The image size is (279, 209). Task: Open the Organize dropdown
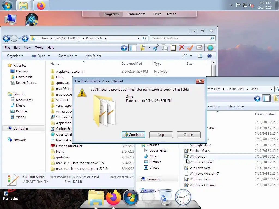(15, 56)
